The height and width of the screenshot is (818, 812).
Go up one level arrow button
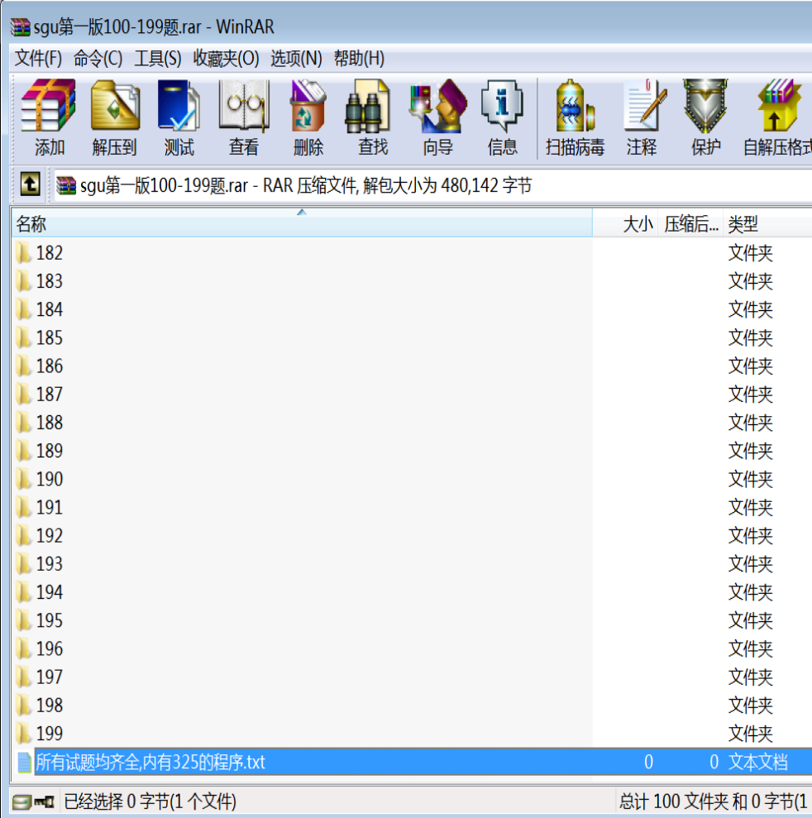(30, 184)
